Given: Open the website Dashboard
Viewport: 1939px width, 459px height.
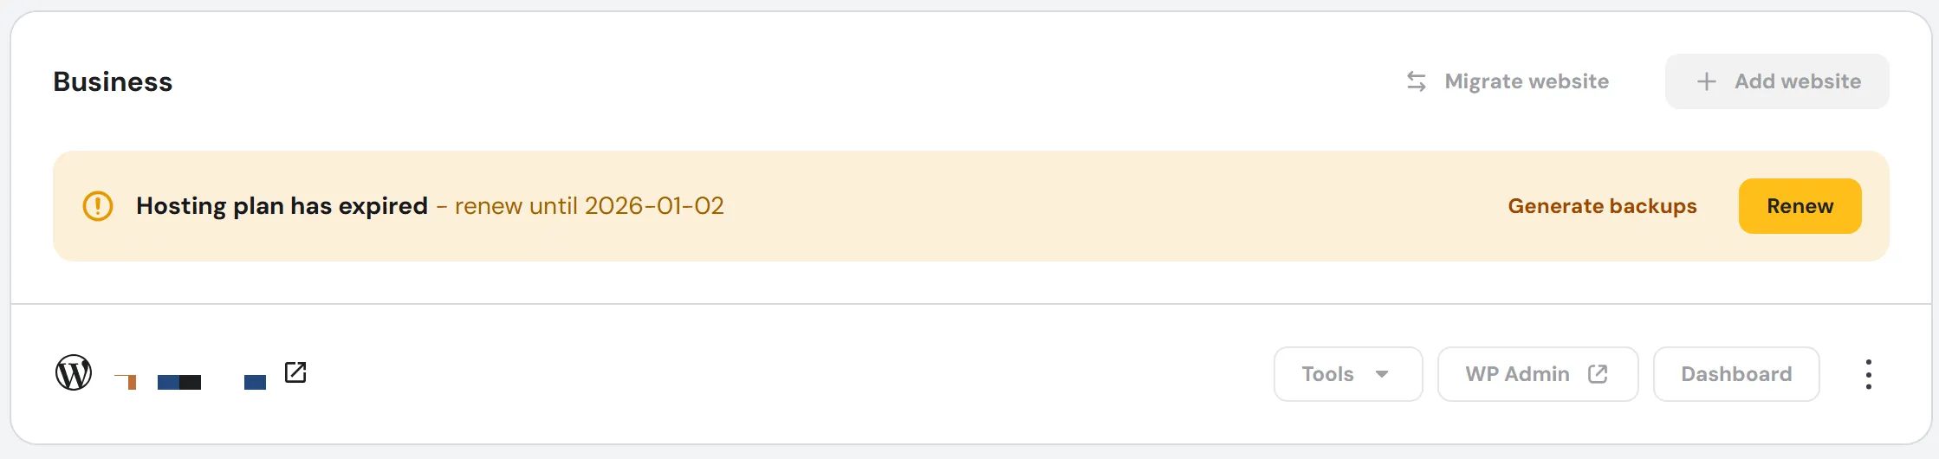Looking at the screenshot, I should click(x=1735, y=374).
